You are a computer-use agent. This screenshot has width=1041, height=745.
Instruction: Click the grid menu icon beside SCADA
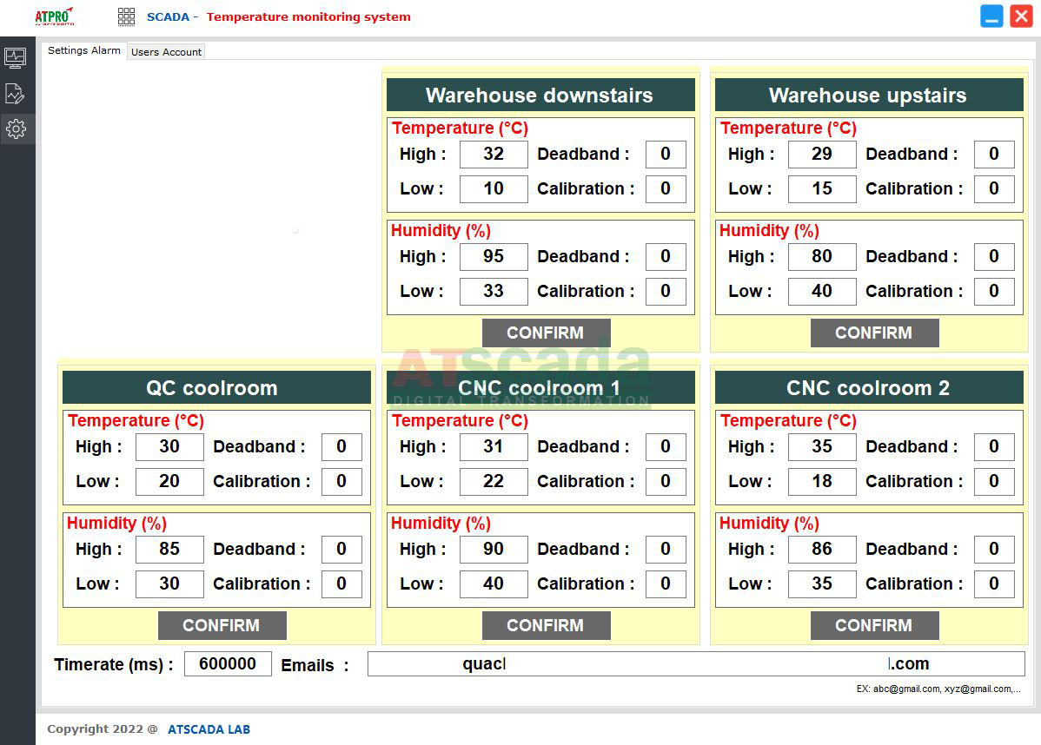[127, 16]
